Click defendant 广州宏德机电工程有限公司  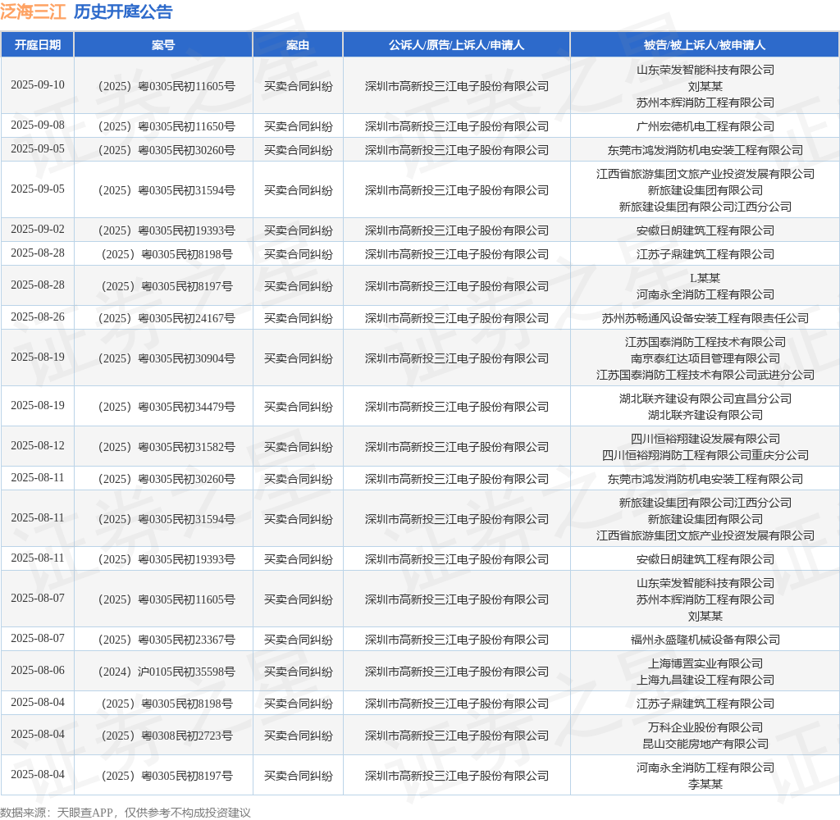click(705, 126)
